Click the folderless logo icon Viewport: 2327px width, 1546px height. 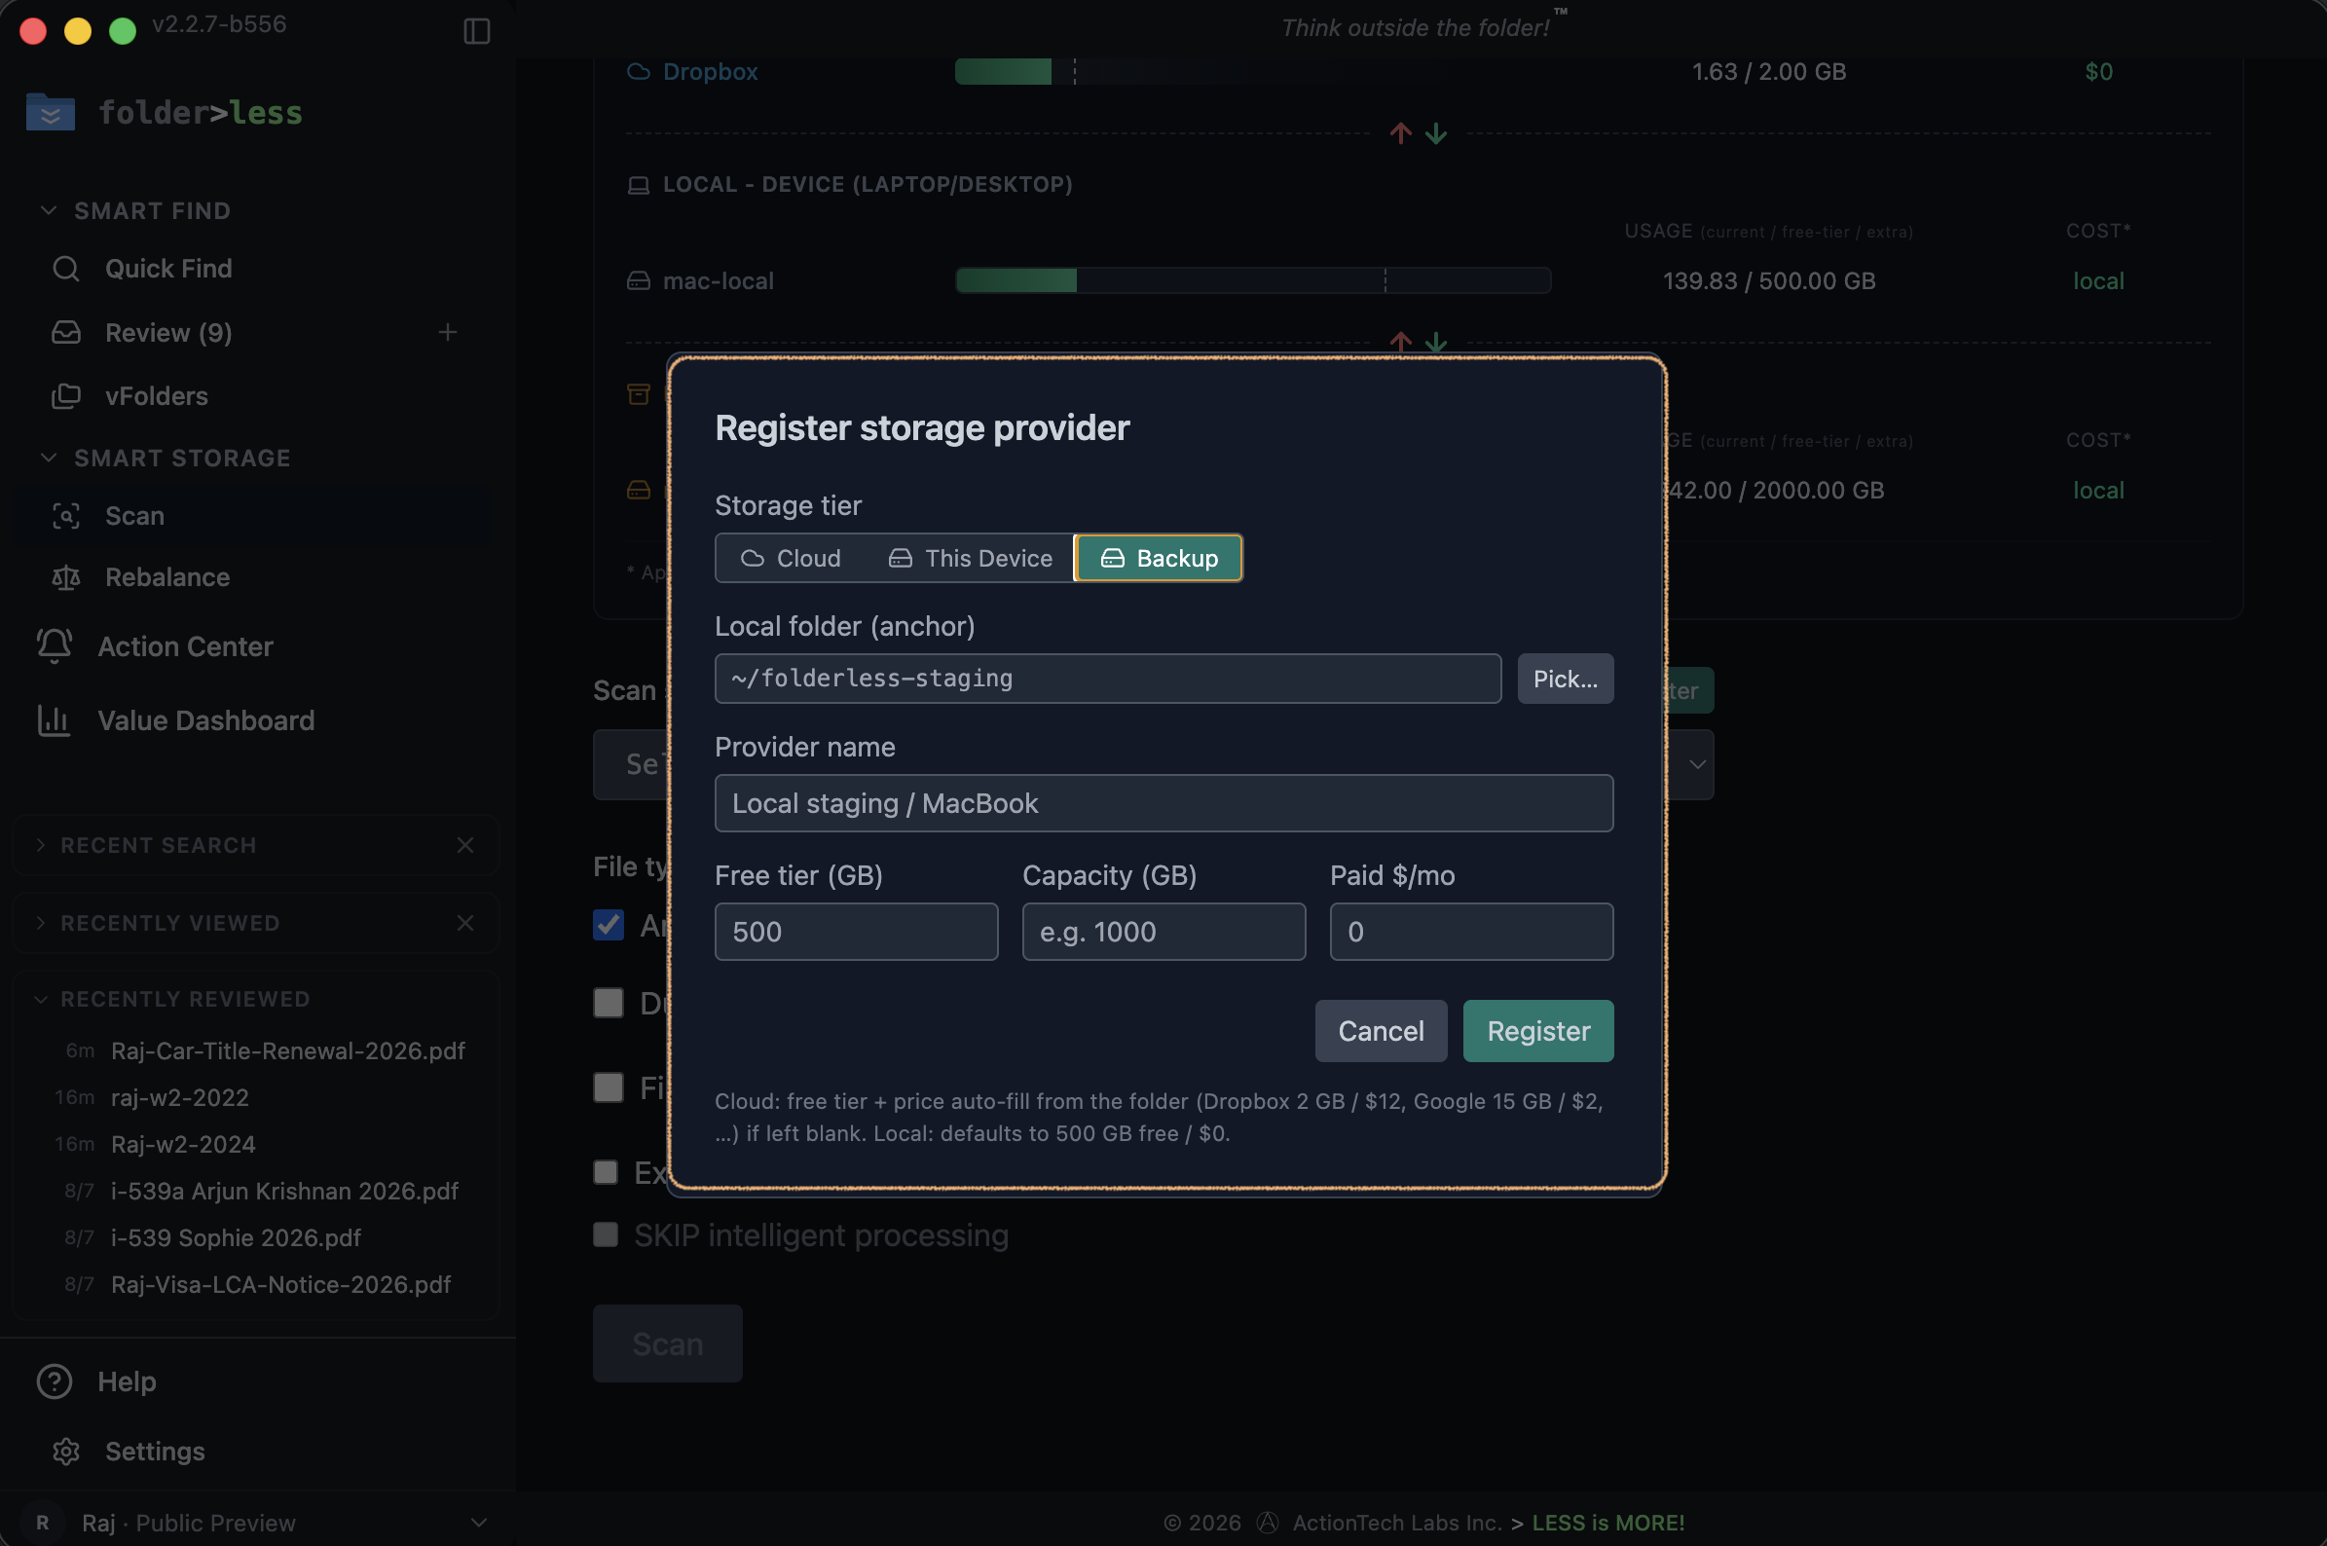pyautogui.click(x=51, y=112)
